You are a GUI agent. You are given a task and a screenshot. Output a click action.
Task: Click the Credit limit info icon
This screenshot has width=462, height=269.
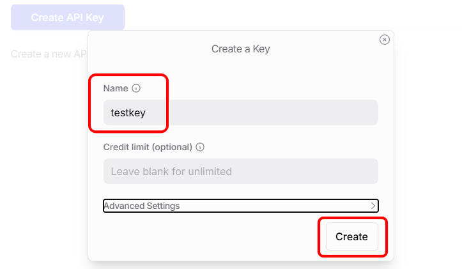[200, 147]
